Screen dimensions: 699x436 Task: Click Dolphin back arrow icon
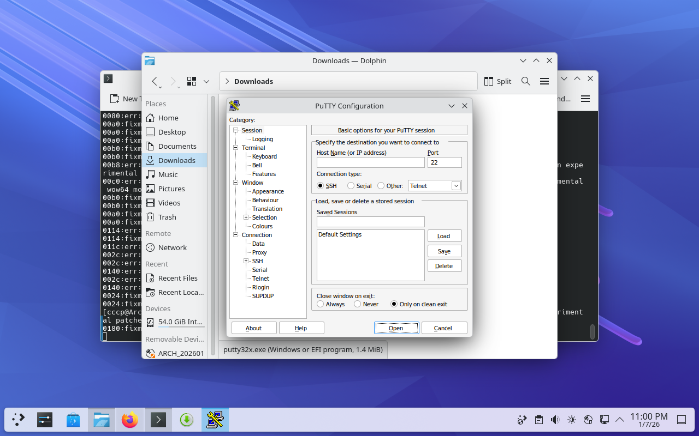pos(155,81)
